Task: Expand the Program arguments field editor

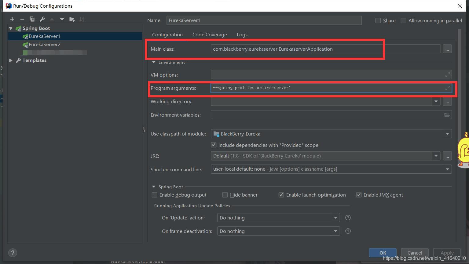Action: 448,88
